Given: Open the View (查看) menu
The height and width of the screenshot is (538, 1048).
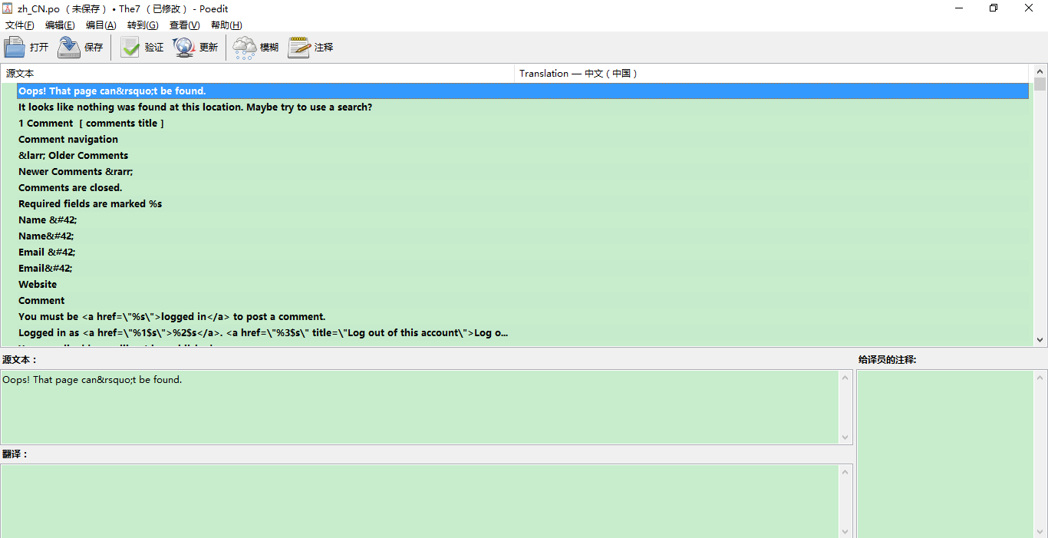Looking at the screenshot, I should (184, 25).
